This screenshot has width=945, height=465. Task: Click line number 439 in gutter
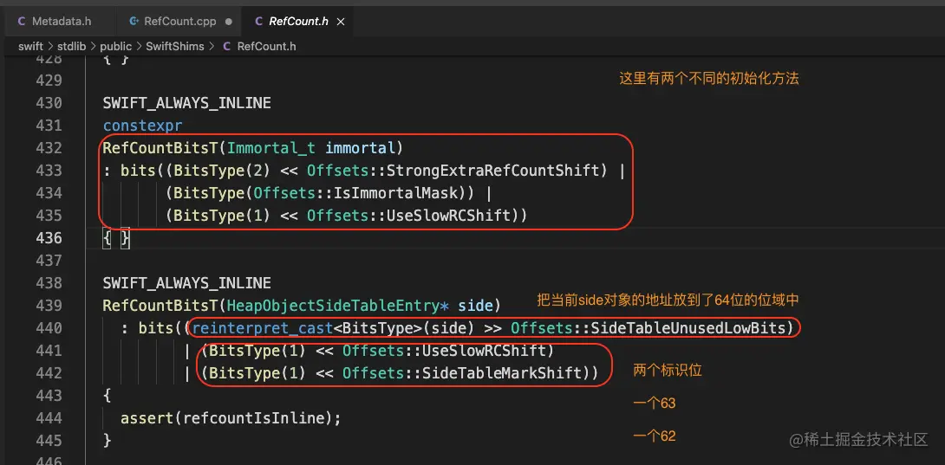[x=47, y=306]
